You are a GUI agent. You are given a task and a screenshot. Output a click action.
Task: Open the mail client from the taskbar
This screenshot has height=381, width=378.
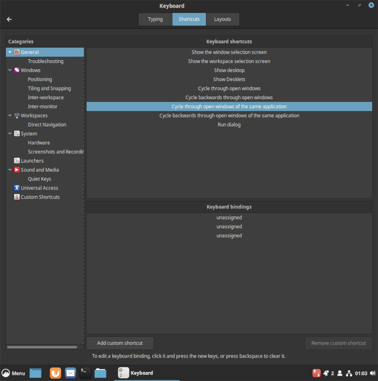click(70, 373)
